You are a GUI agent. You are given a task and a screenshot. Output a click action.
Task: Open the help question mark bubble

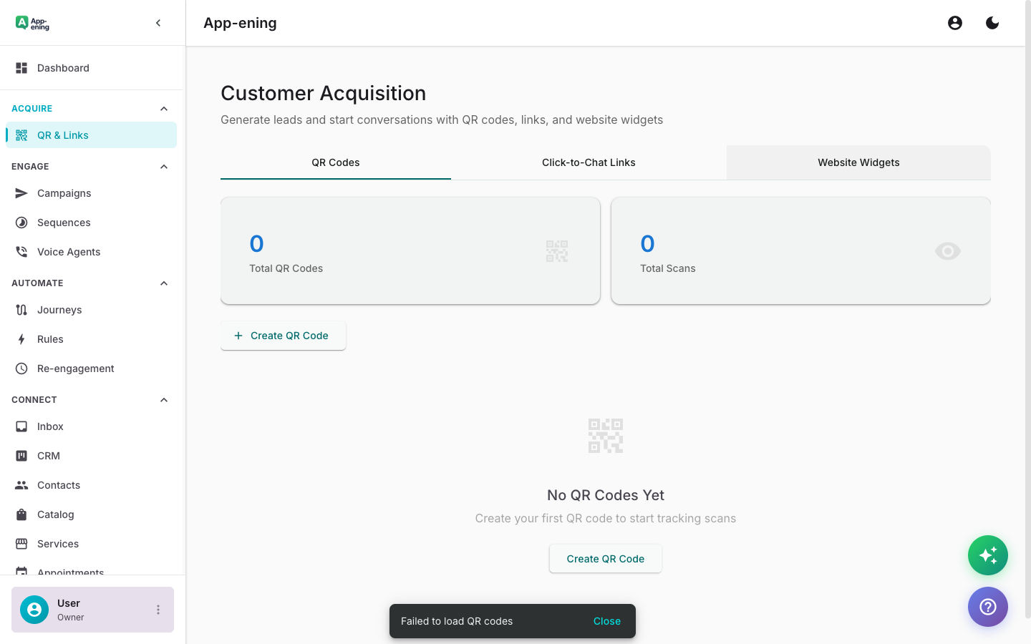click(x=988, y=607)
